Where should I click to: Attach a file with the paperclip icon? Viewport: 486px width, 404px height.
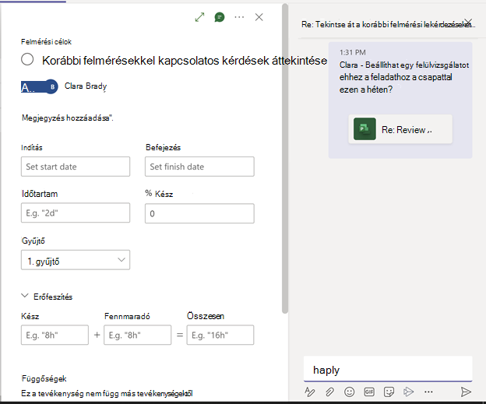(x=329, y=392)
